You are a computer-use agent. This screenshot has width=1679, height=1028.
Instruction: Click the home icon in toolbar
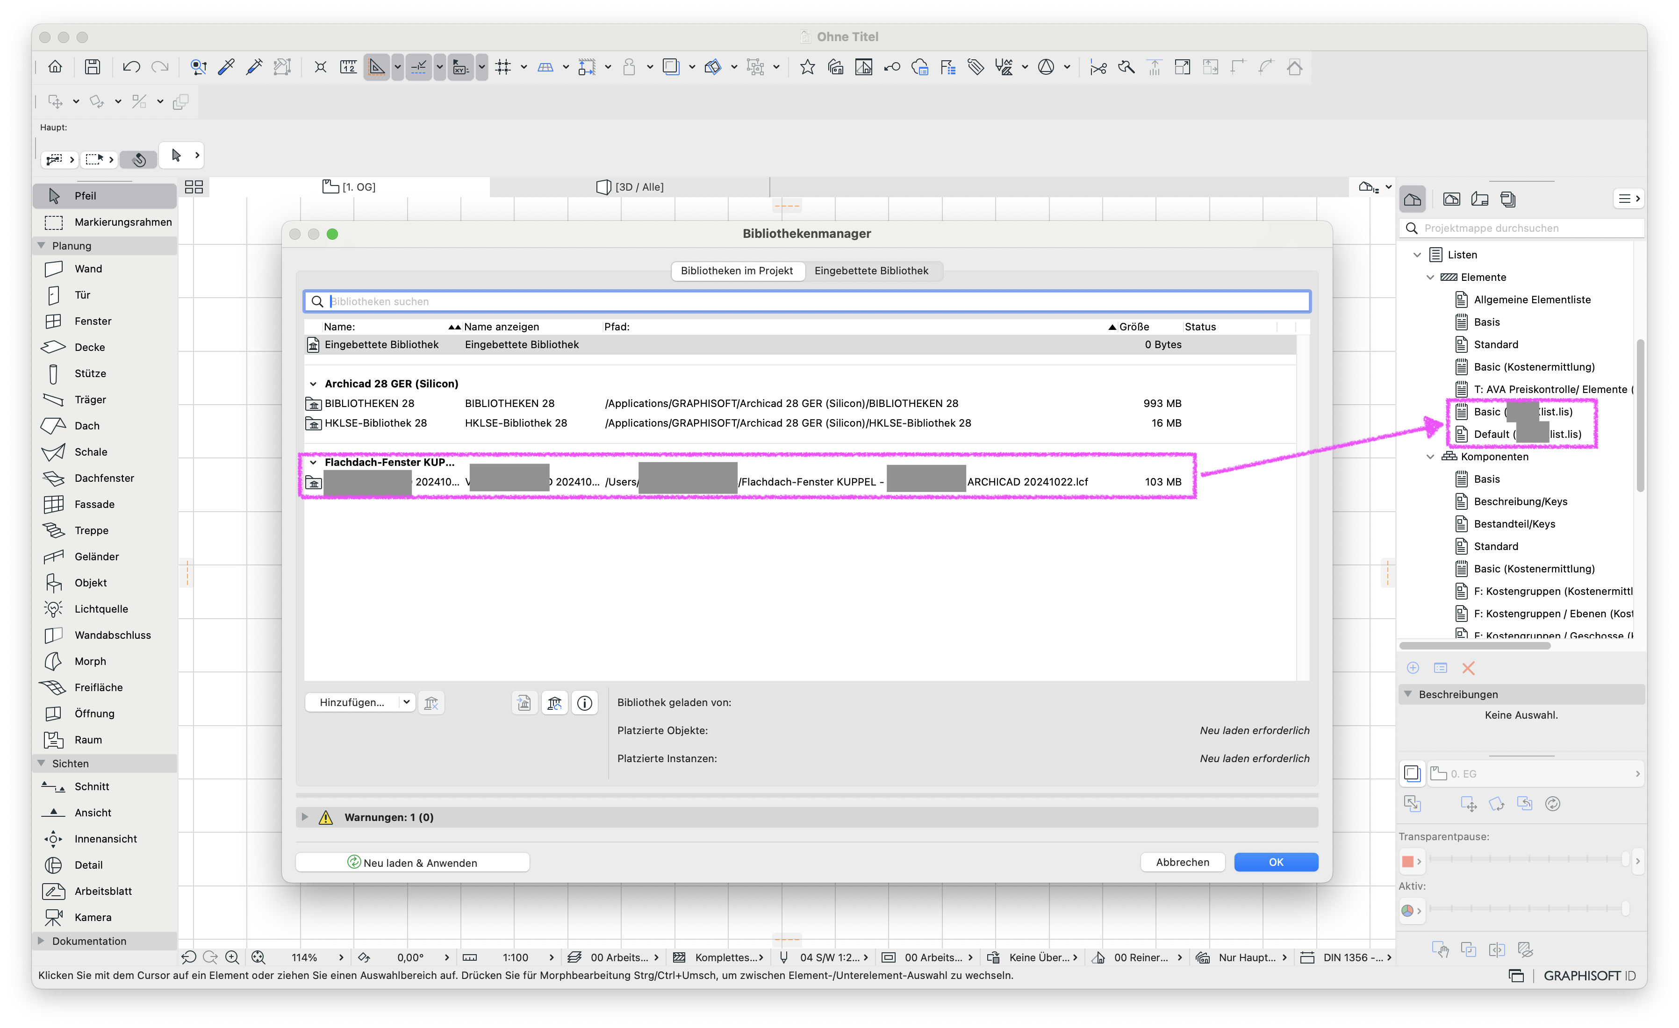click(x=55, y=67)
